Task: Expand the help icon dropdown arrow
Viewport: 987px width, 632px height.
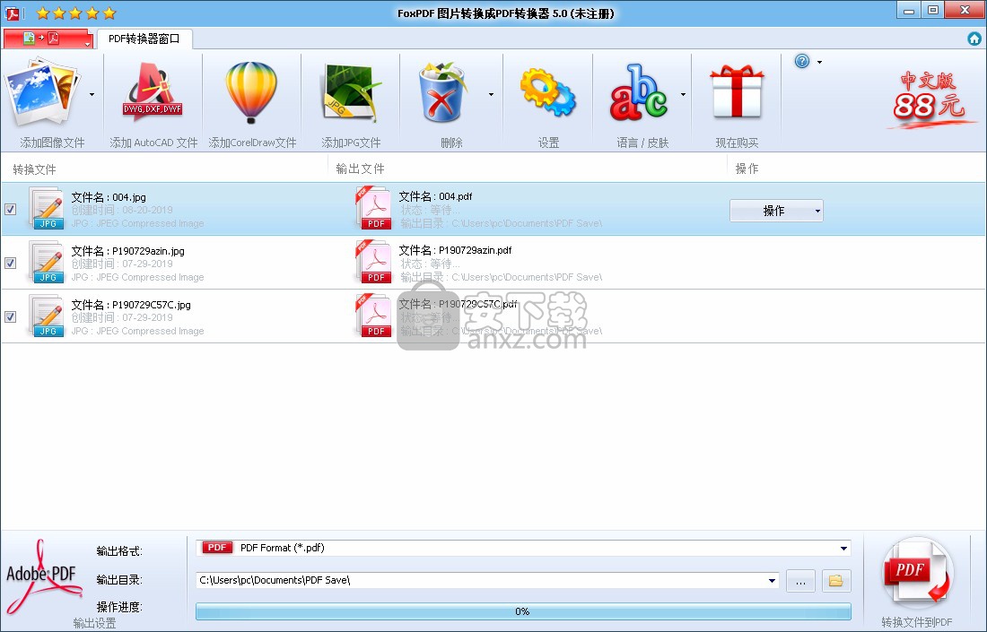Action: pyautogui.click(x=819, y=62)
